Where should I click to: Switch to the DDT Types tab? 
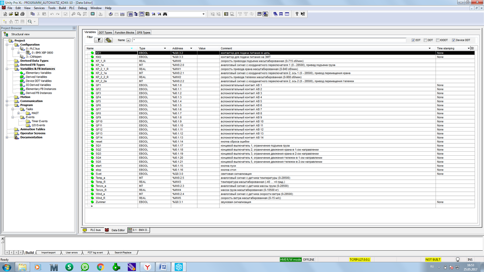pos(105,32)
